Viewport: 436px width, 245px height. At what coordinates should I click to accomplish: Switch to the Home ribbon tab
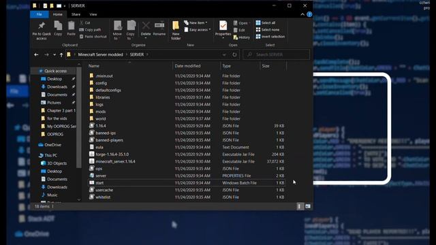point(57,14)
